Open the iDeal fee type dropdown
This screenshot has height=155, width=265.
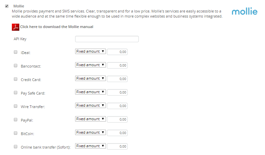[90, 52]
